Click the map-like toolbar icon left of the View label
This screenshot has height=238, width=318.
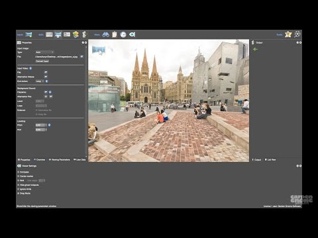(76, 34)
